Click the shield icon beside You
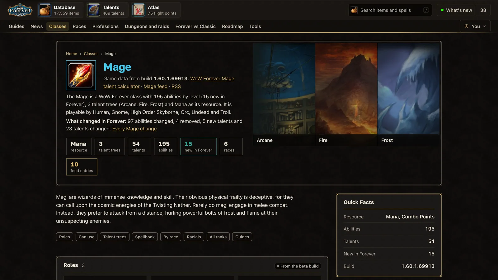The image size is (498, 280). pos(467,26)
